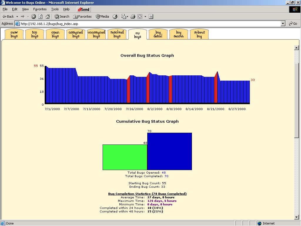Expand the Mail dropdown in toolbar

pos(127,16)
